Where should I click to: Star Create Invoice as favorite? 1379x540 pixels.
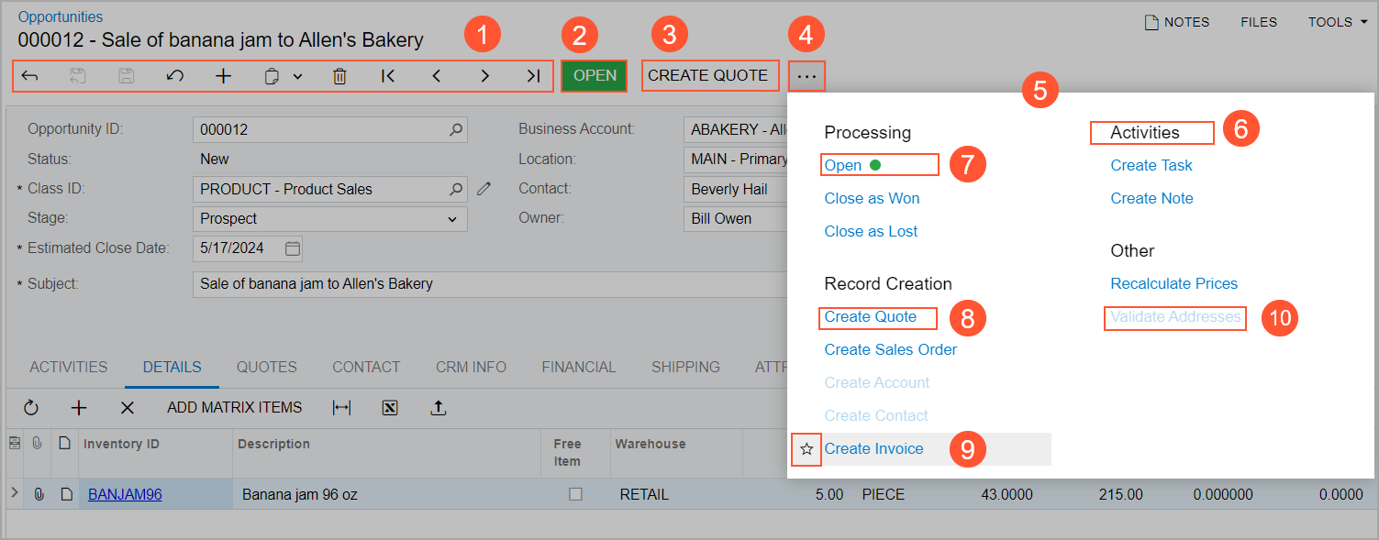806,449
